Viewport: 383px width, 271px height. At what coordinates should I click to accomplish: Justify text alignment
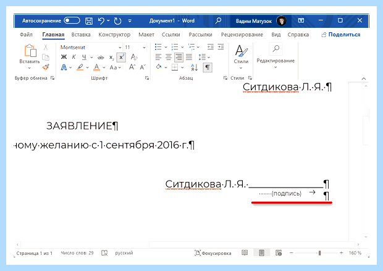coord(189,58)
